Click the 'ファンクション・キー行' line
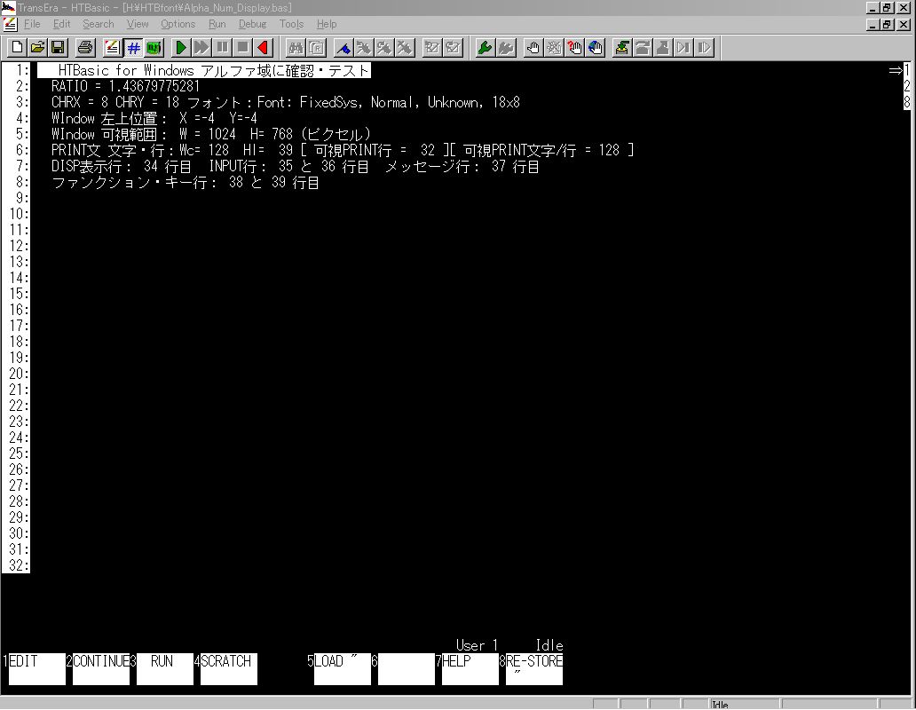This screenshot has height=710, width=916. pyautogui.click(x=186, y=183)
